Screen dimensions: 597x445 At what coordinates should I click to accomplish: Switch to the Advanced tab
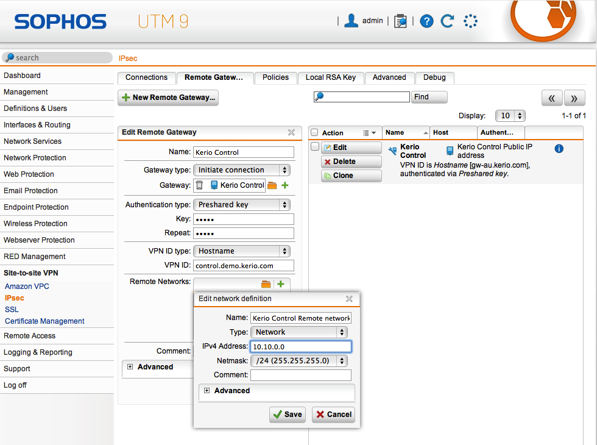point(389,77)
